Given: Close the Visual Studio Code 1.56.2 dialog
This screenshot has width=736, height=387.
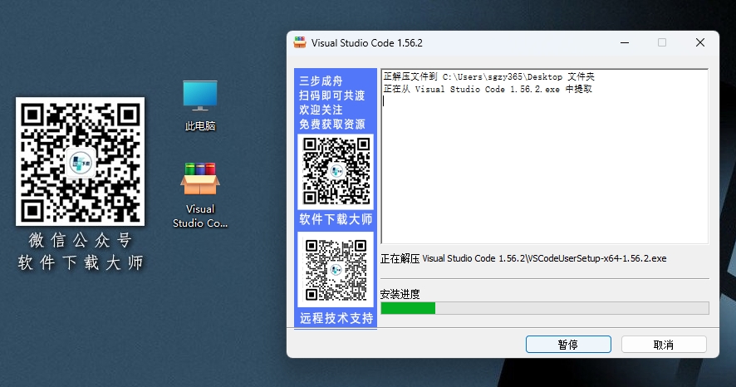Looking at the screenshot, I should tap(699, 42).
